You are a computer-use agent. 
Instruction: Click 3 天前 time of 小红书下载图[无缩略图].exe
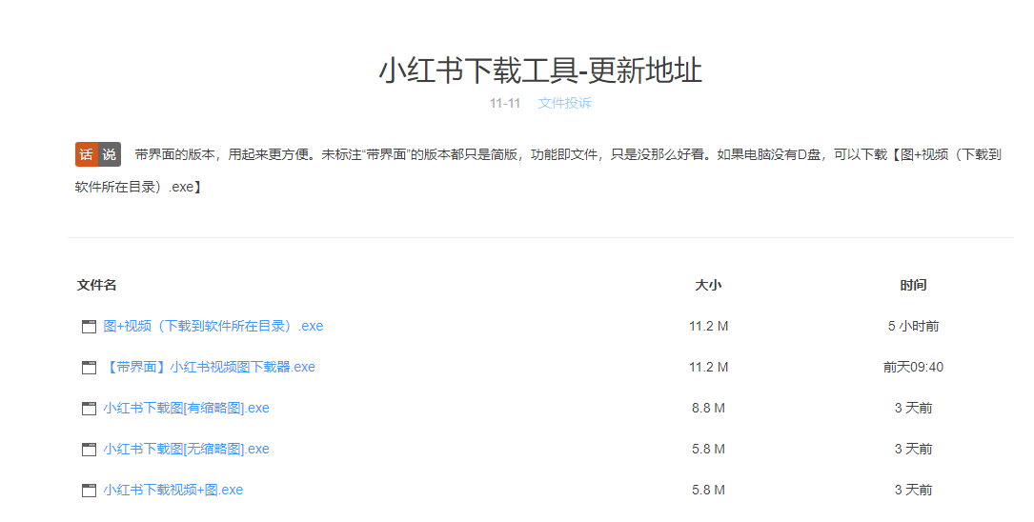tap(913, 449)
